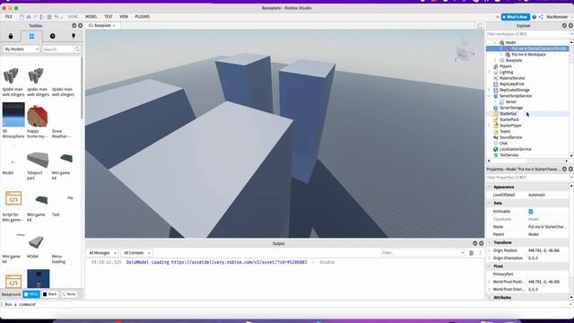
Task: Open the FILE menu
Action: pyautogui.click(x=9, y=17)
